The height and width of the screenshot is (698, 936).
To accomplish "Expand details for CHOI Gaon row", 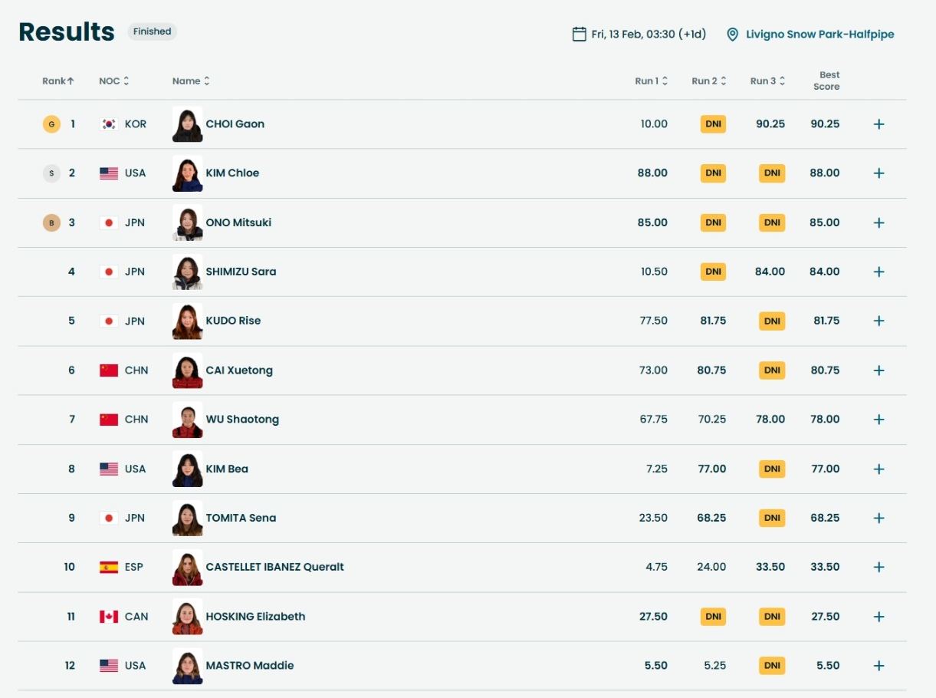I will (879, 124).
